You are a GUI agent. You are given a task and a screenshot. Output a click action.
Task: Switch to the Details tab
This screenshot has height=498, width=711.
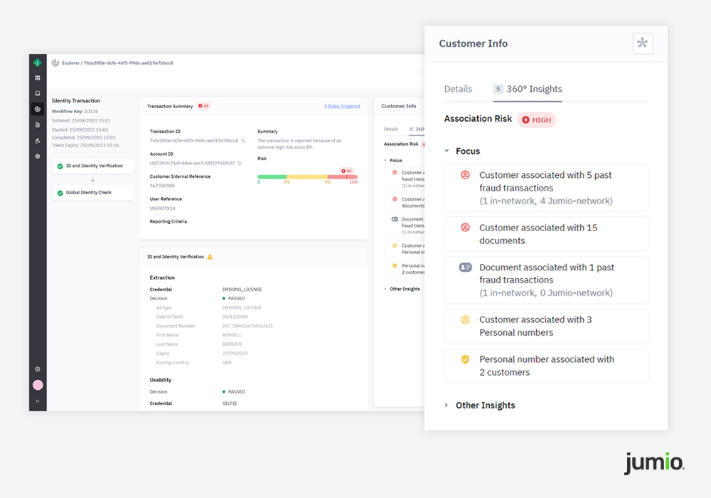tap(458, 89)
